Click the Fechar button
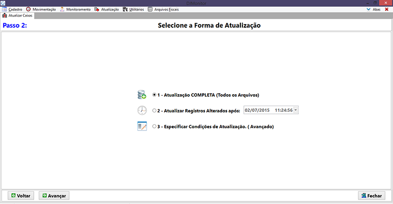 tap(371, 195)
